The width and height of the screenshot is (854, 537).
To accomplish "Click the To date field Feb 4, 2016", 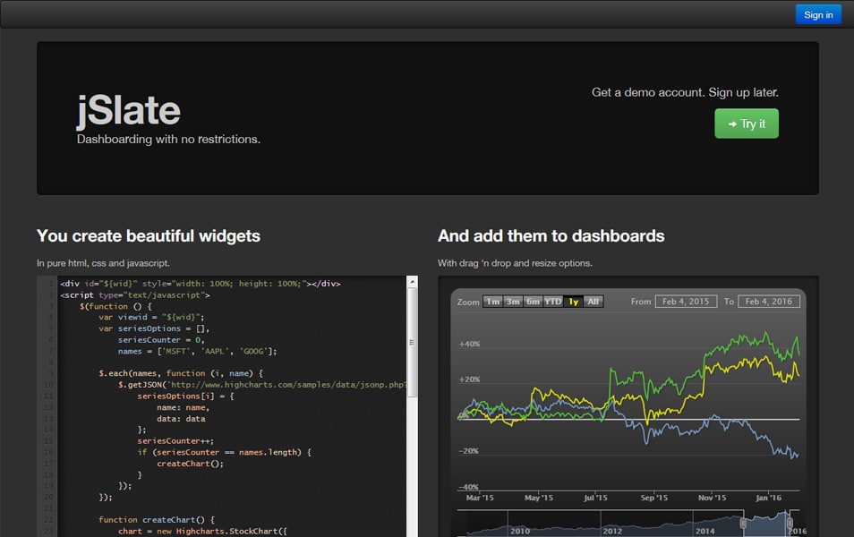I will point(768,302).
